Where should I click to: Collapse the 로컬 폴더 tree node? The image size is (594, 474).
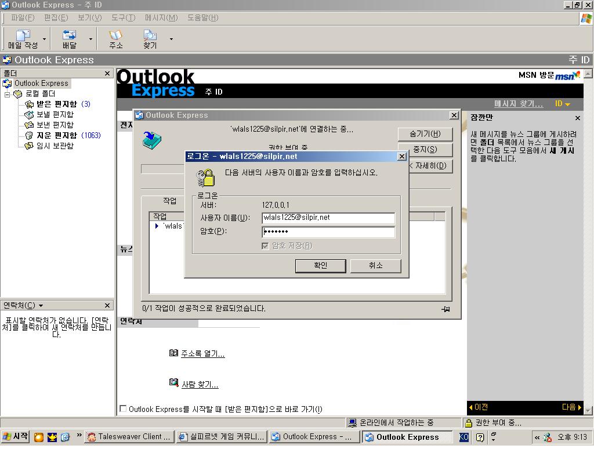(8, 94)
